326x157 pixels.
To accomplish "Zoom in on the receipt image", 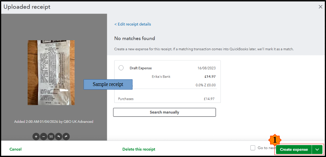I will coord(36,136).
